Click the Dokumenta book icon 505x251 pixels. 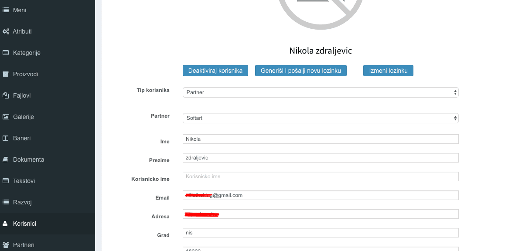[x=6, y=159]
